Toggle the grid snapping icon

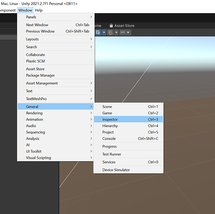[x=110, y=33]
